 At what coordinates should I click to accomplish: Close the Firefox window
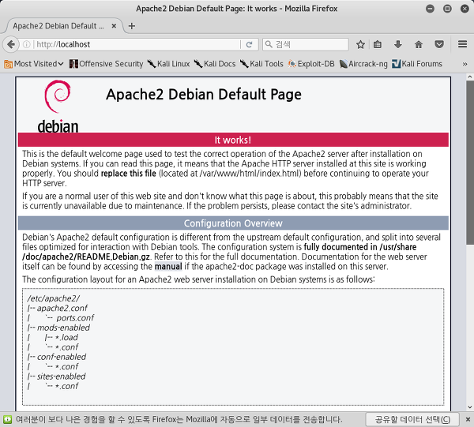(x=465, y=9)
